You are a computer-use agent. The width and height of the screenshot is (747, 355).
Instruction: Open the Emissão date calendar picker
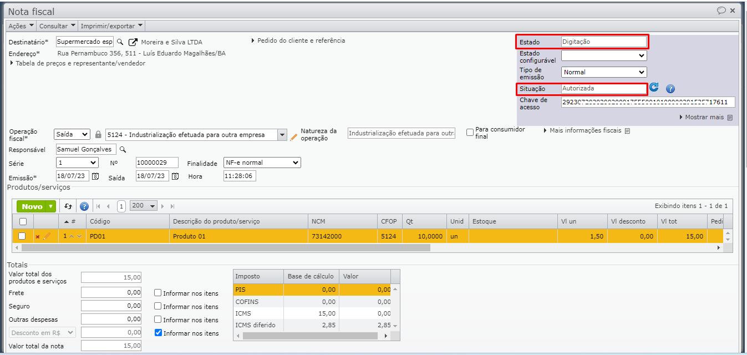pos(95,176)
